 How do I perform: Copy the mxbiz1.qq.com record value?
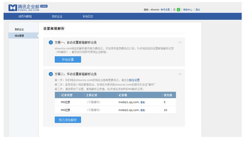143,102
